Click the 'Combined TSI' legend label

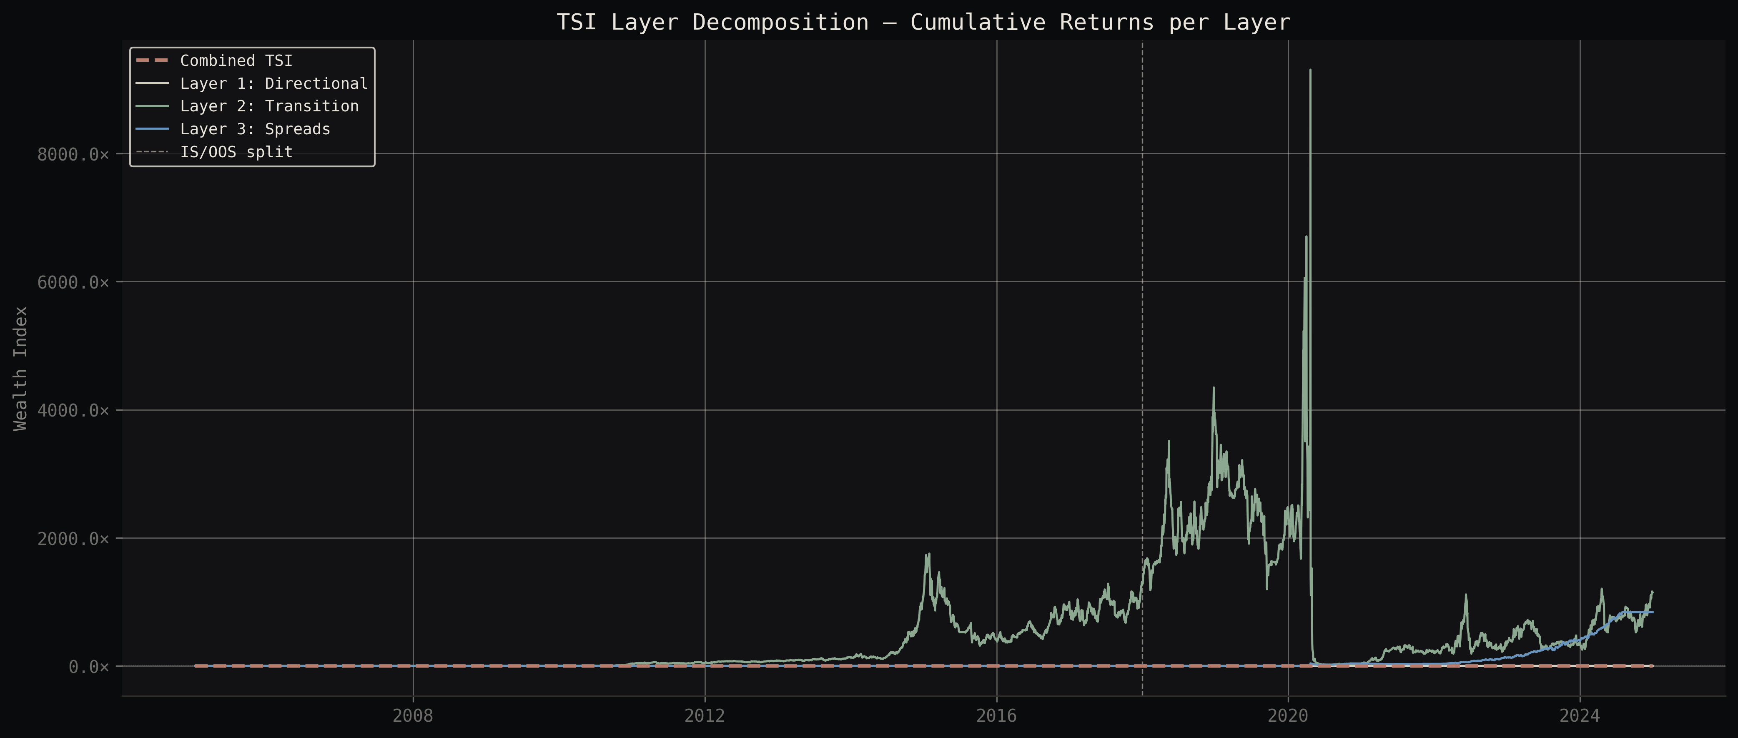(236, 61)
